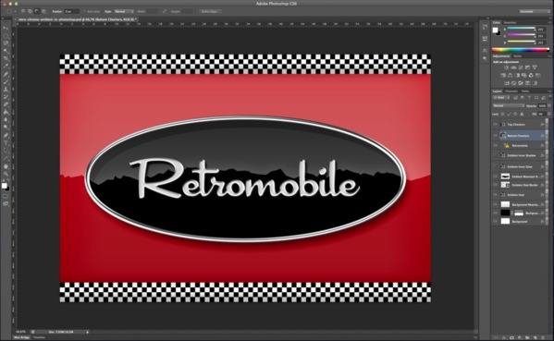Select the Eraser tool
This screenshot has height=341, width=554.
(6, 104)
